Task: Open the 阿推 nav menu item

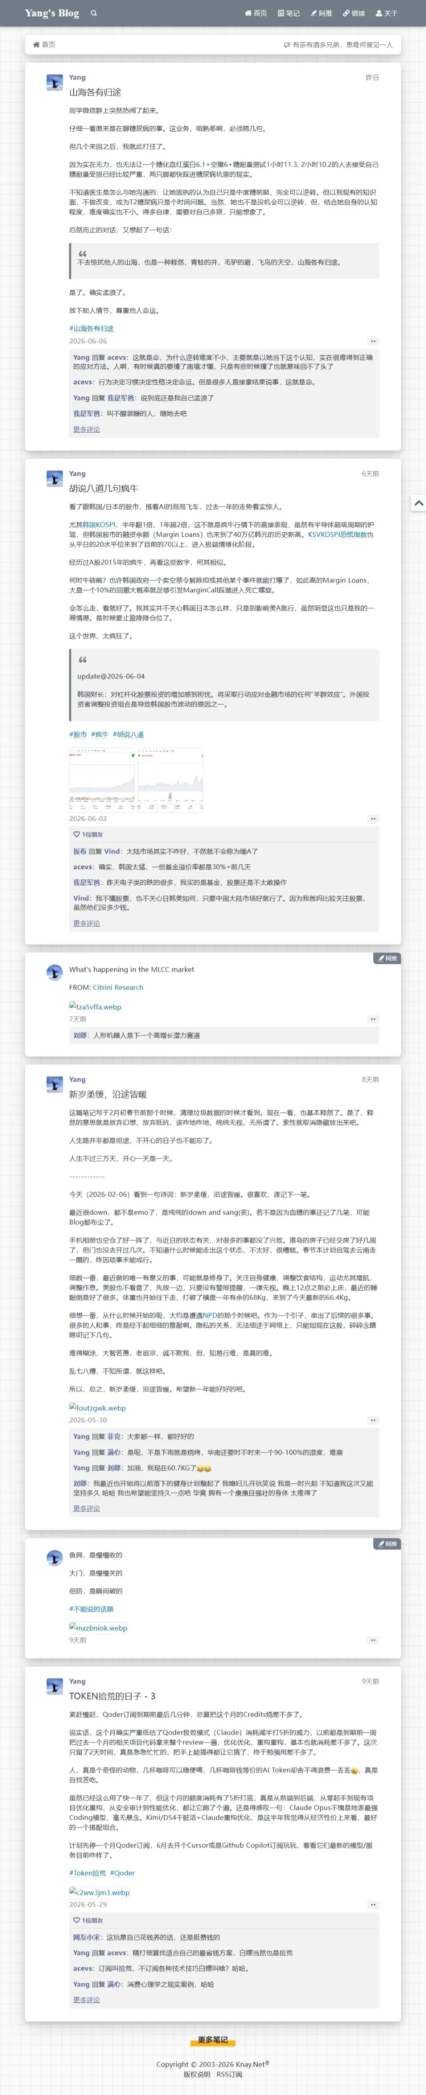Action: [x=321, y=13]
